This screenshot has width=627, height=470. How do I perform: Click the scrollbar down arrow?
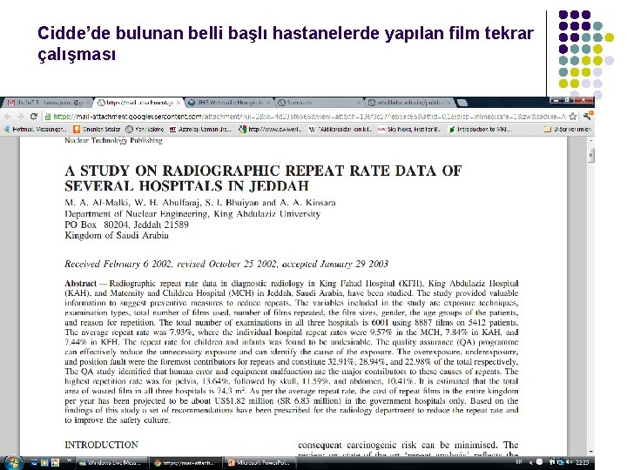click(x=591, y=452)
